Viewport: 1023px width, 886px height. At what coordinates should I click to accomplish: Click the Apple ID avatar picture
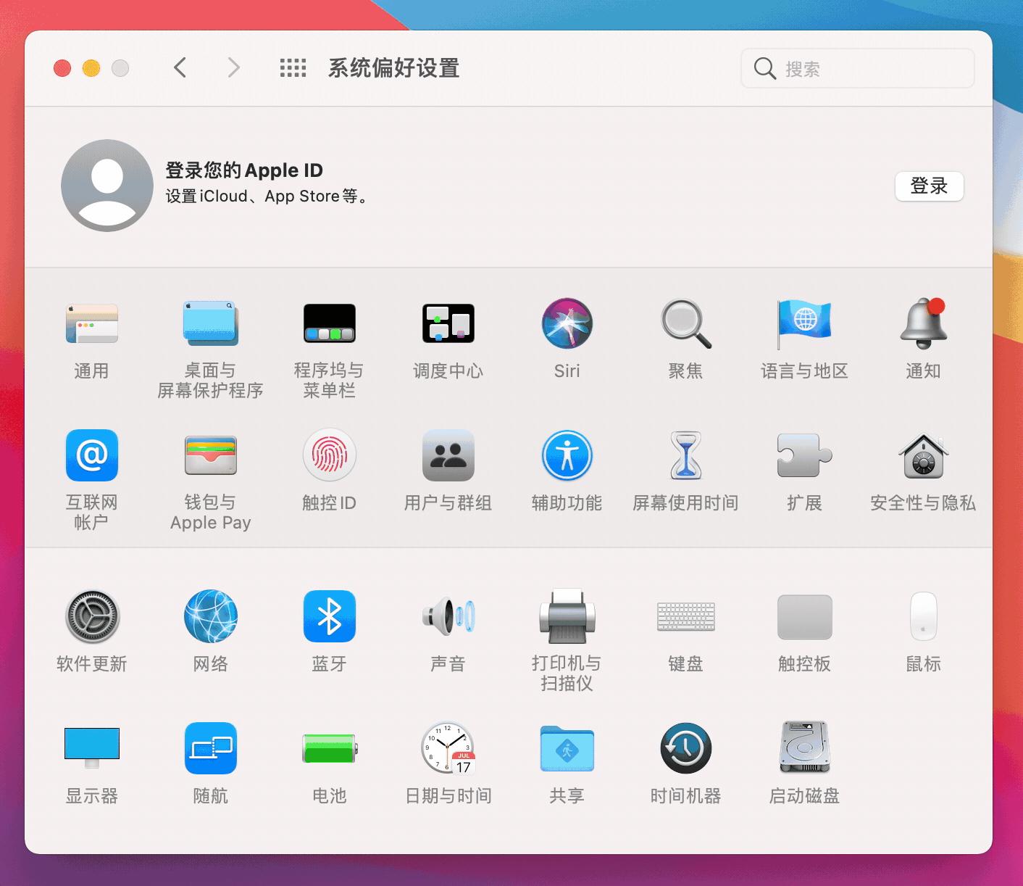[x=107, y=186]
